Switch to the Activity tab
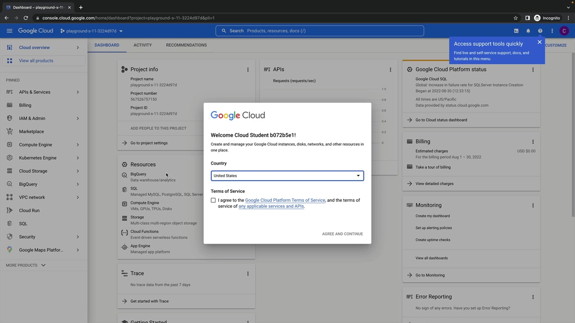The image size is (575, 323). (x=142, y=45)
